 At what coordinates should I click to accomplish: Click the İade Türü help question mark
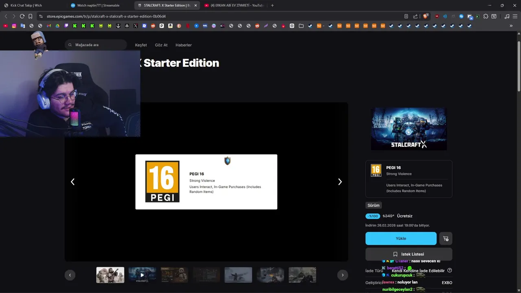449,270
